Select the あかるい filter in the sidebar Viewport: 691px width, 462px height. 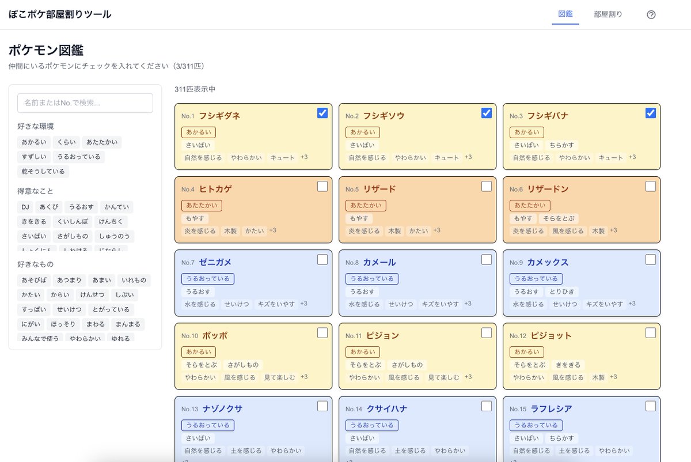click(34, 142)
